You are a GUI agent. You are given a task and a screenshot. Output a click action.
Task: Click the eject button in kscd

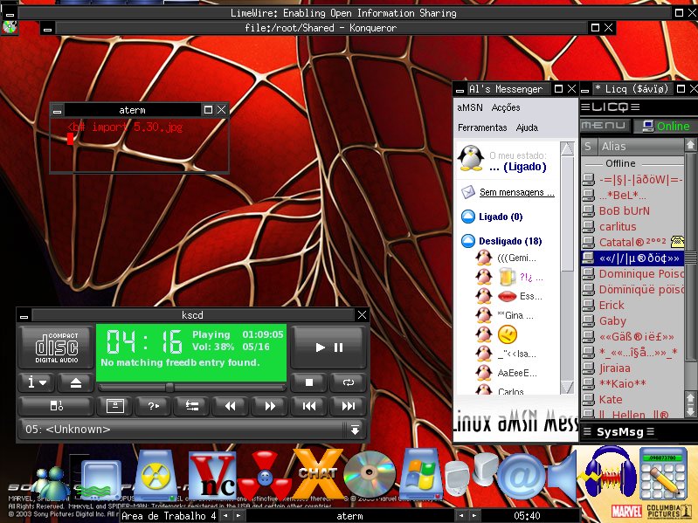coord(76,383)
